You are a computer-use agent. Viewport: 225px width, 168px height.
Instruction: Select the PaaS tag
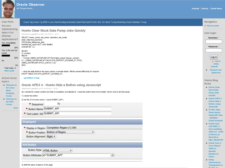(x=84, y=22)
